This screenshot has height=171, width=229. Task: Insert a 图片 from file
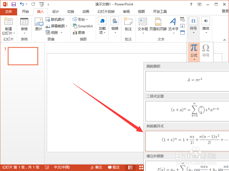coord(39,24)
